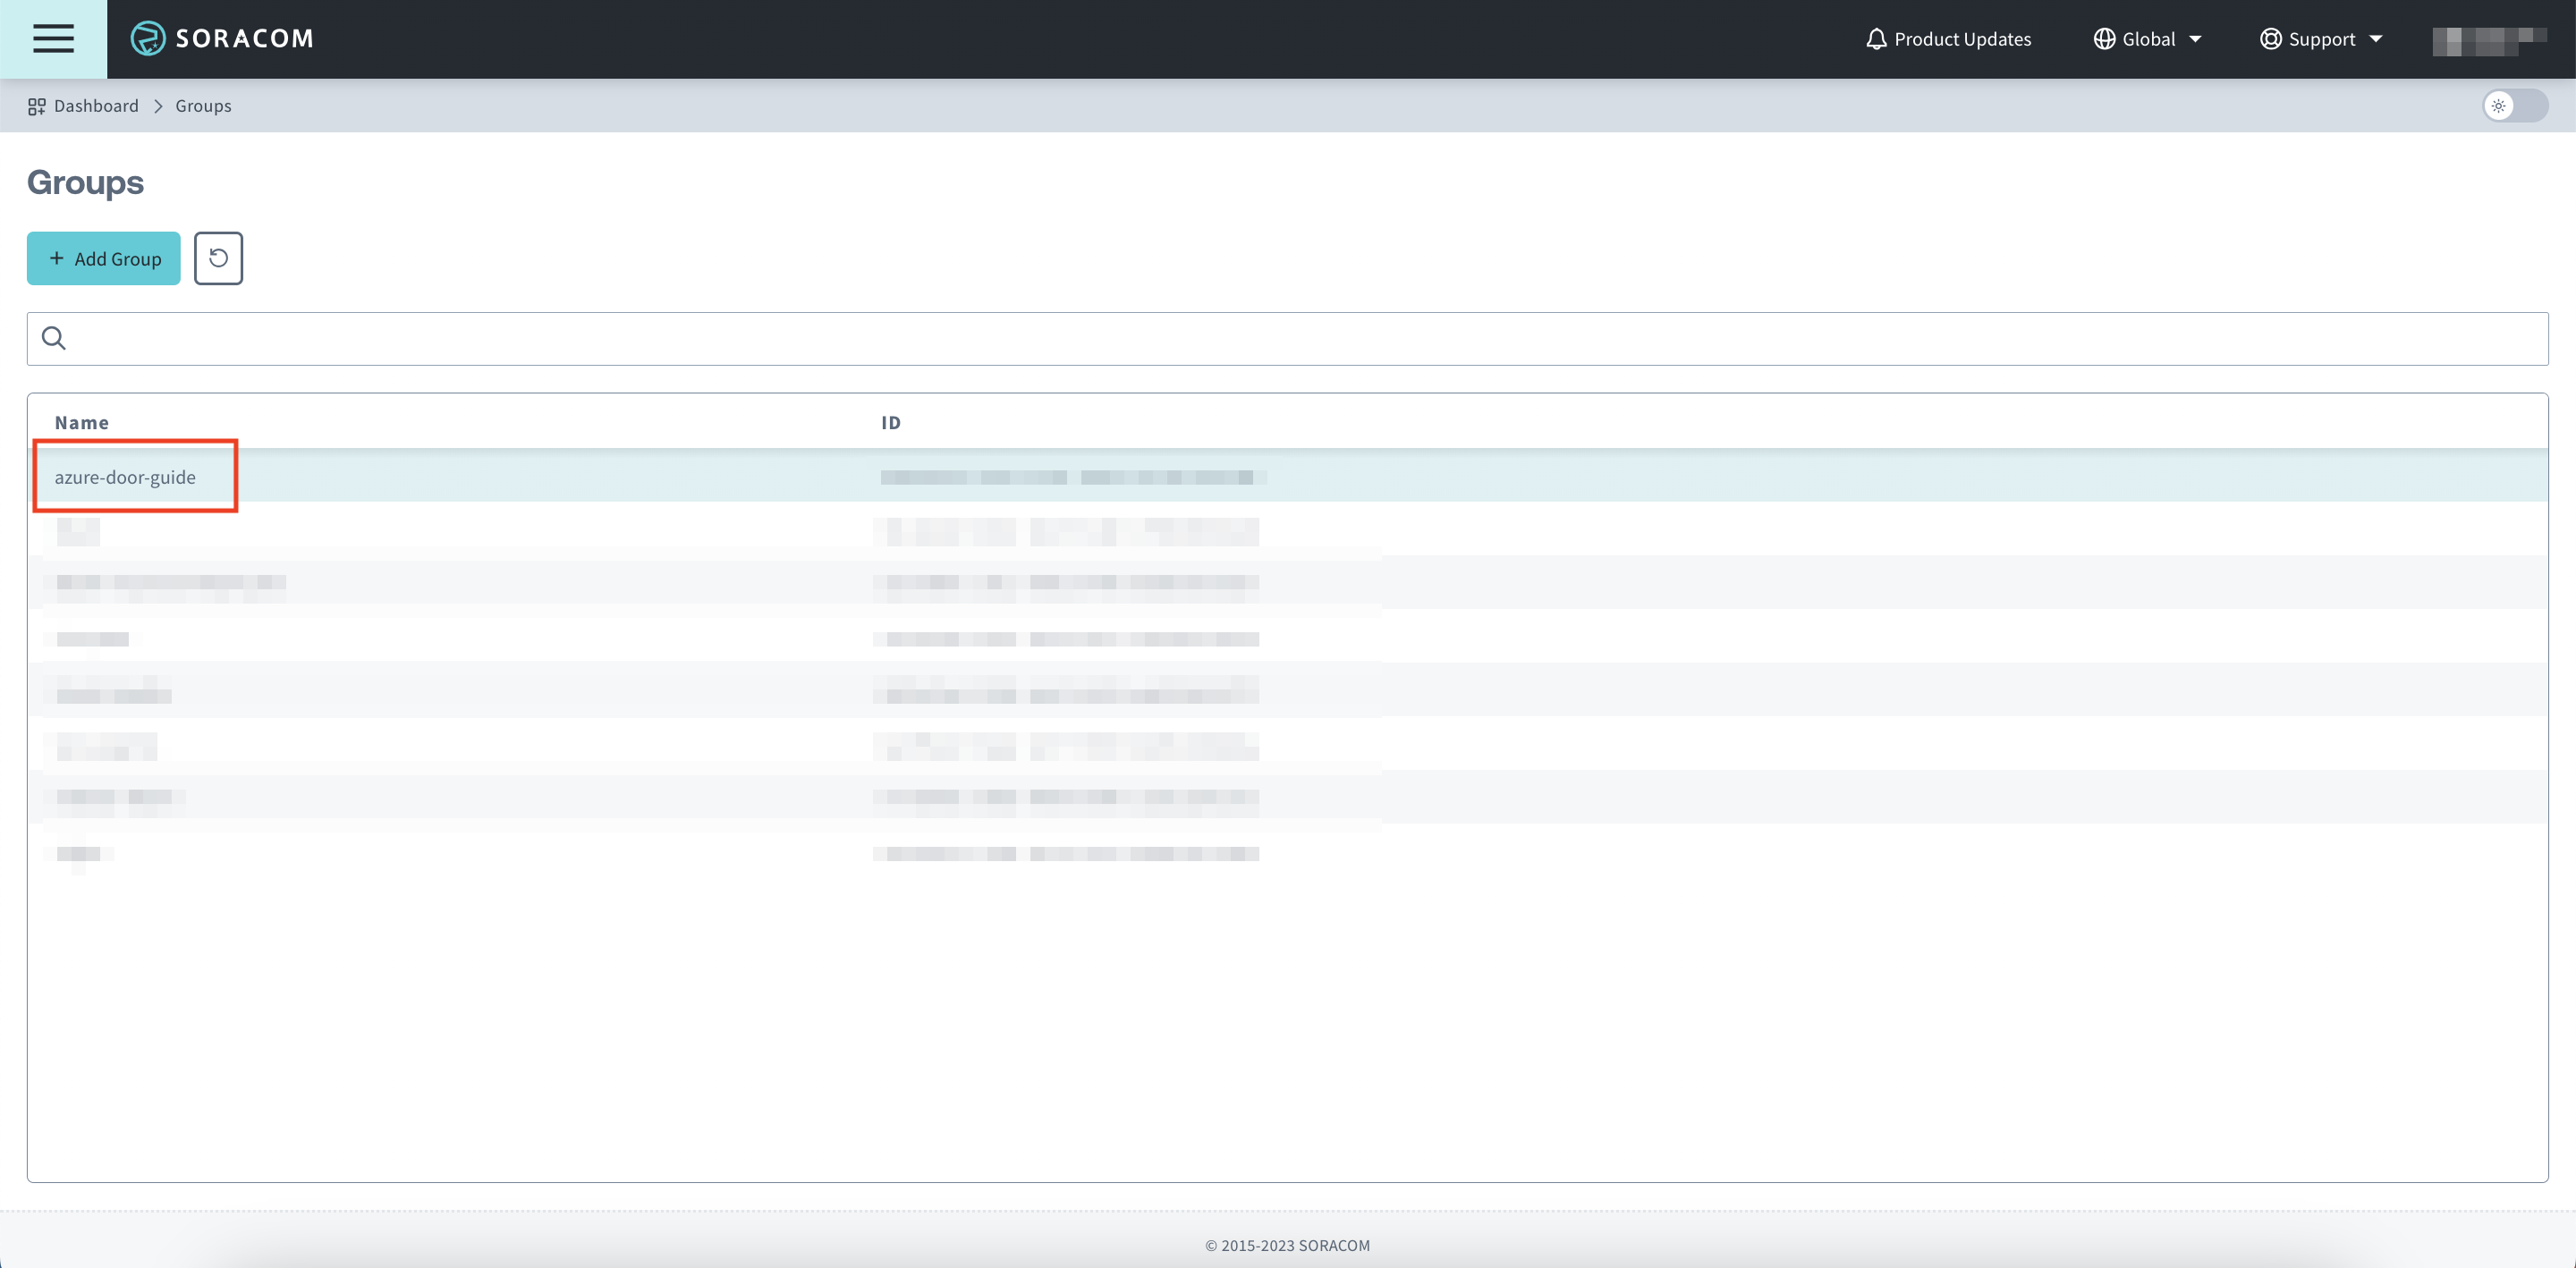Image resolution: width=2576 pixels, height=1268 pixels.
Task: Open the blurred user account menu
Action: click(2488, 40)
